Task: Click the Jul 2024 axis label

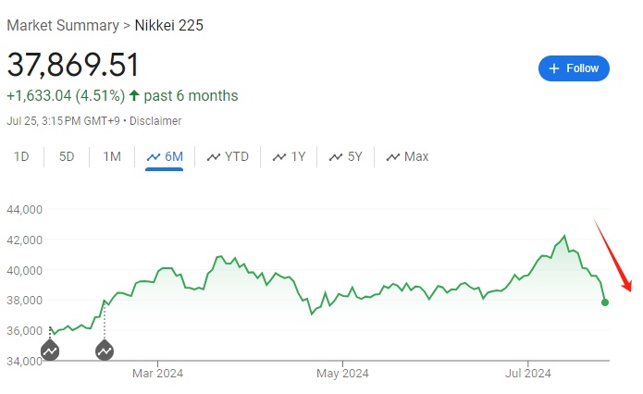Action: click(527, 374)
